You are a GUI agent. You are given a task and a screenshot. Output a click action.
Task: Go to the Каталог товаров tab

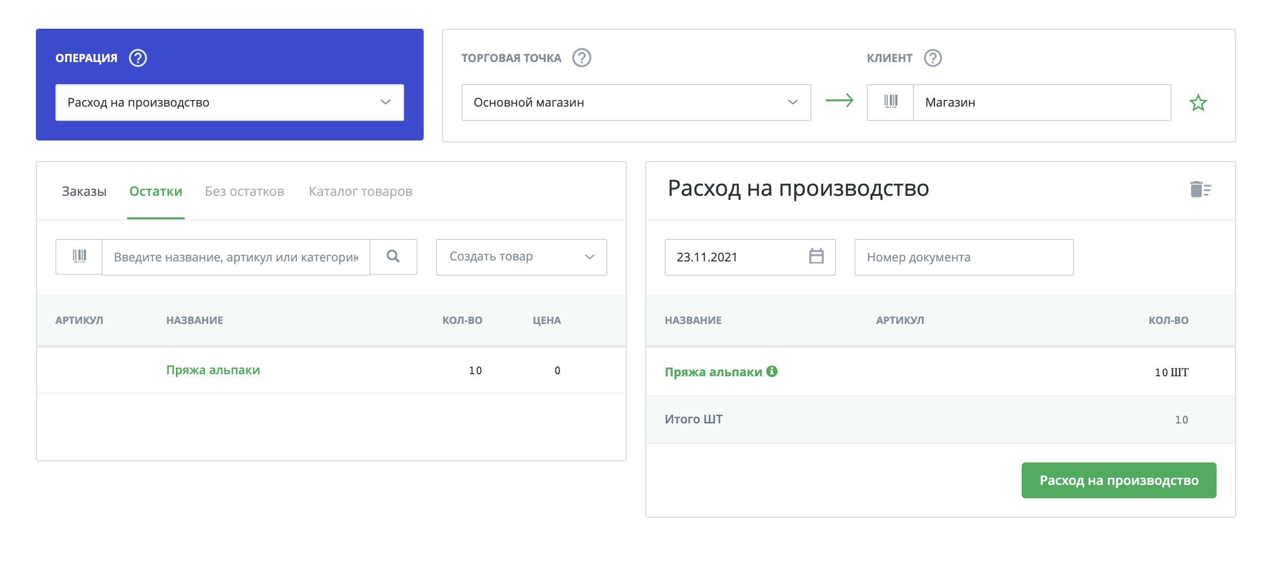(360, 191)
